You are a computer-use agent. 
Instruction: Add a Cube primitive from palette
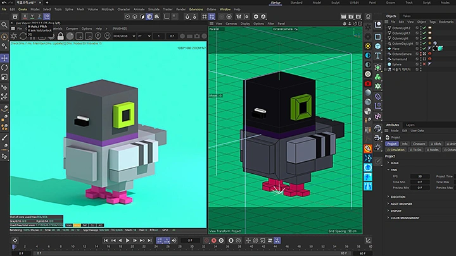point(377,46)
